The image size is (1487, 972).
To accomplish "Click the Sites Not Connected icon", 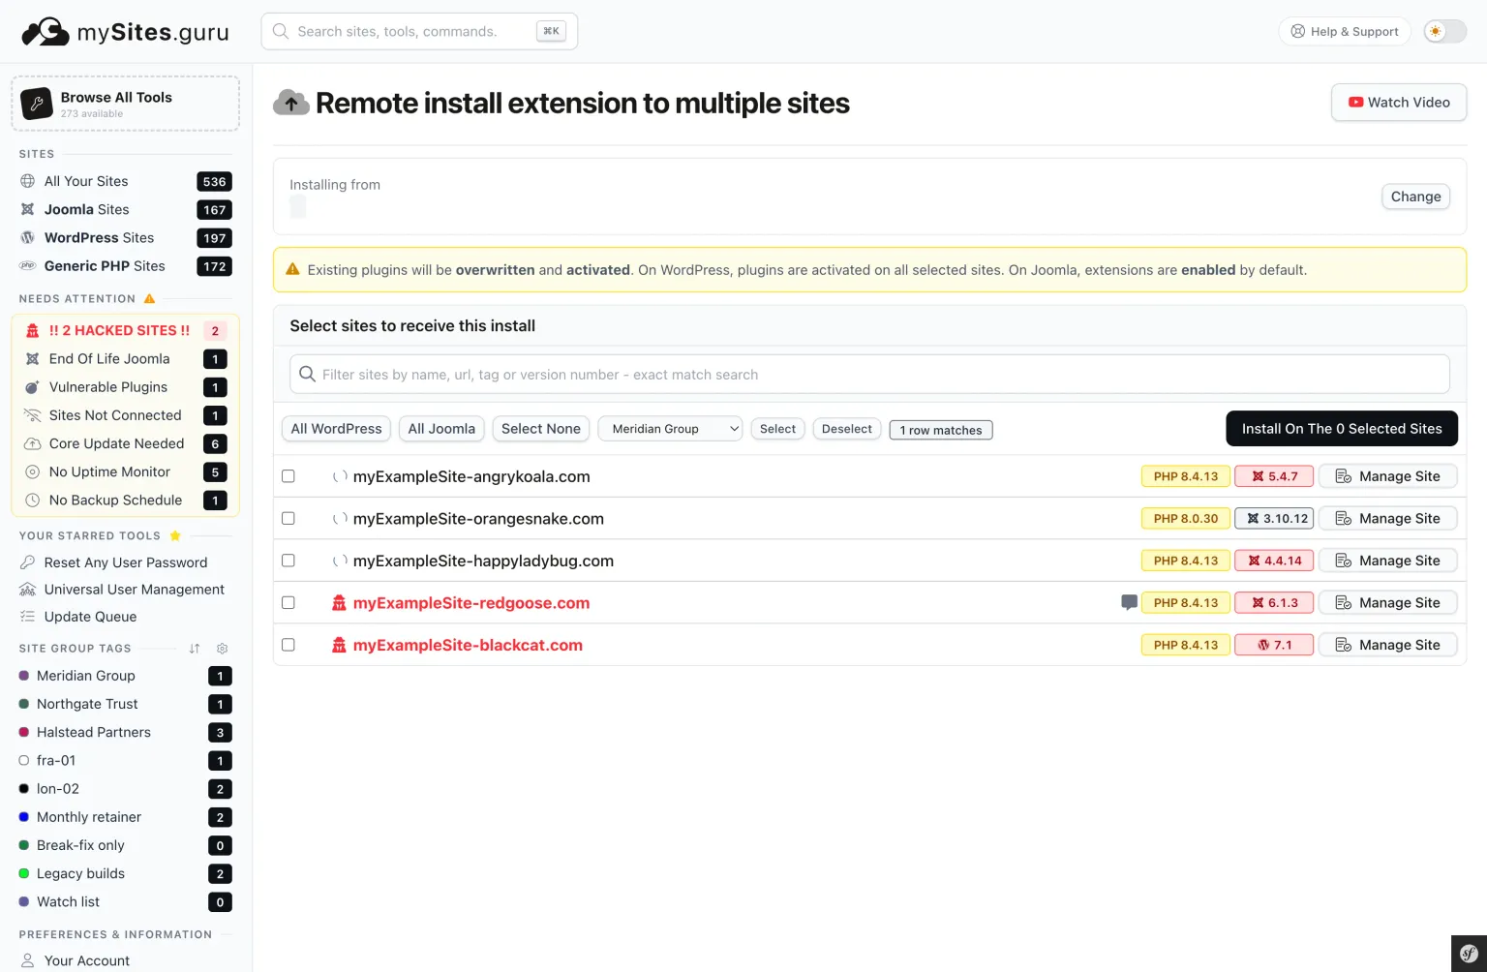I will pyautogui.click(x=32, y=415).
